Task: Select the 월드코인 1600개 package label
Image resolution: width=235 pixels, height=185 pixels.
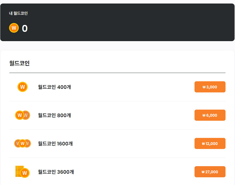Action: coord(56,143)
